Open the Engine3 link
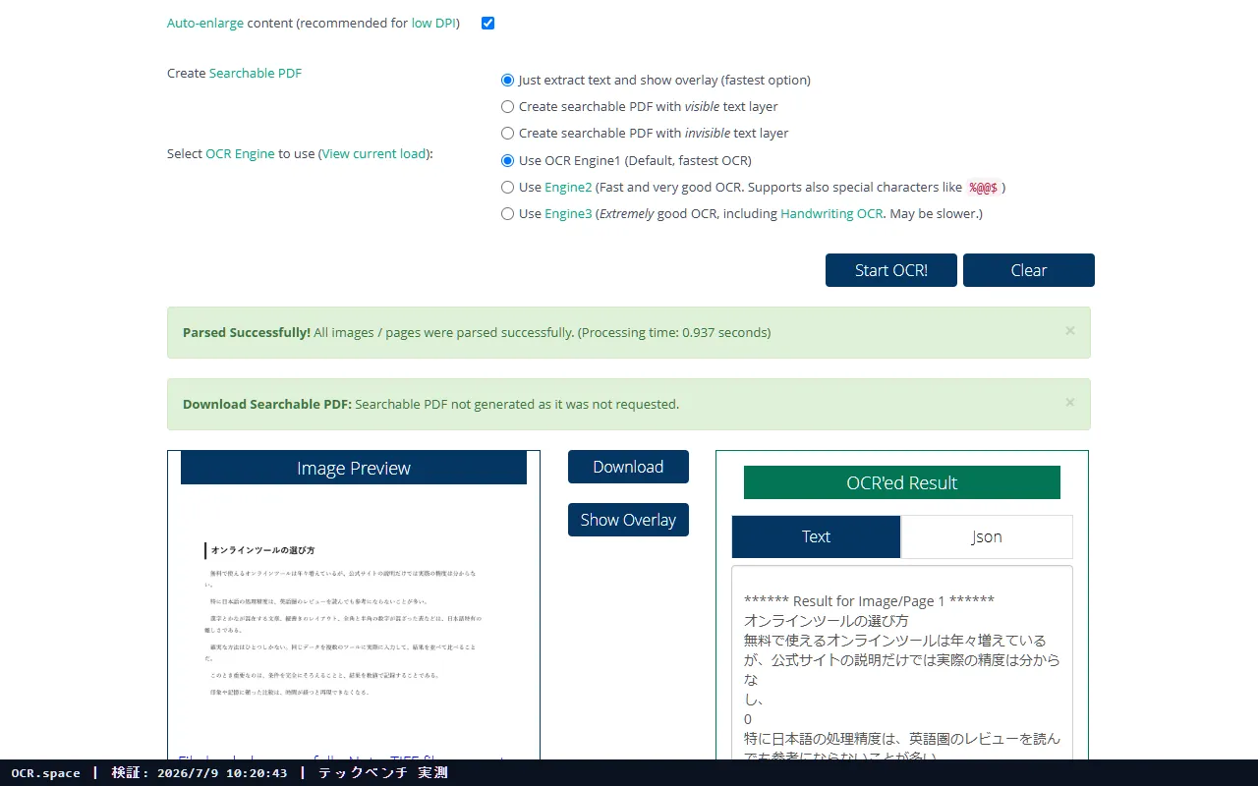This screenshot has width=1258, height=786. coord(568,213)
